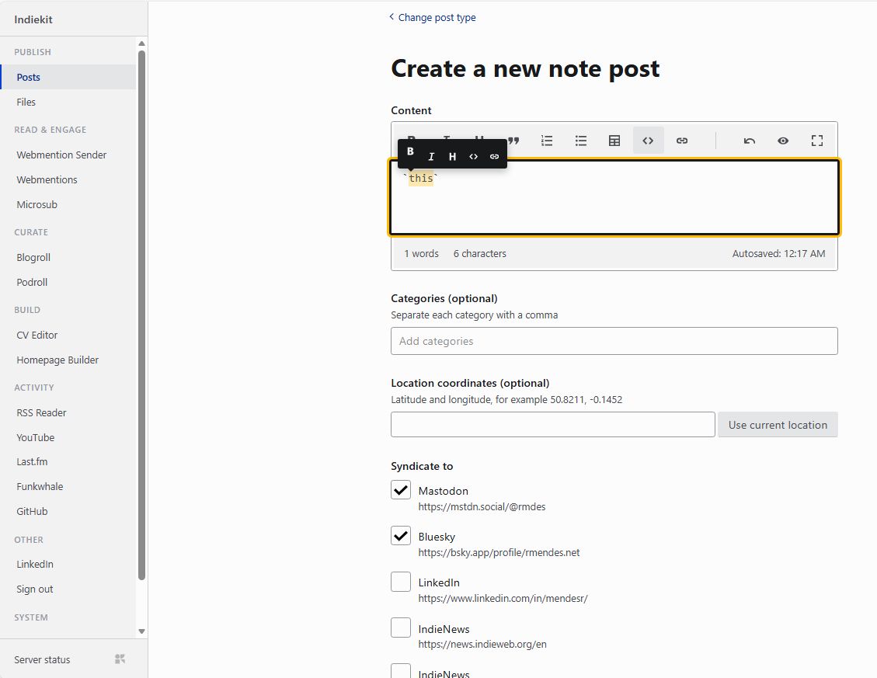Enable LinkedIn syndication checkbox
Image resolution: width=877 pixels, height=678 pixels.
(x=401, y=582)
